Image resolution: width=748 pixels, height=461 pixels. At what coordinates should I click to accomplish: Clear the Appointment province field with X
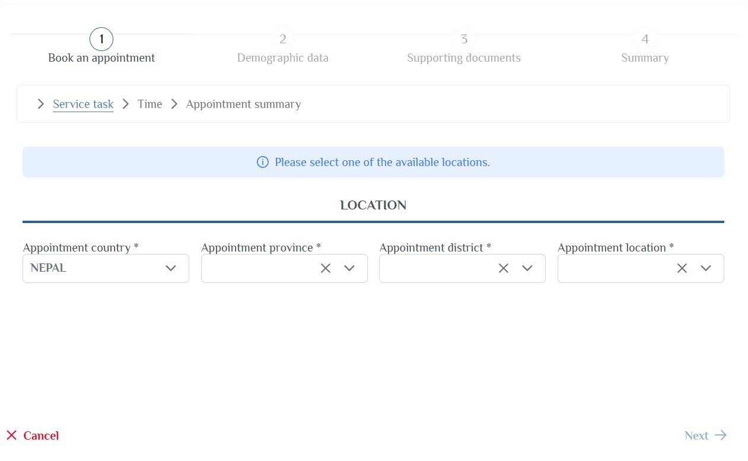(325, 268)
